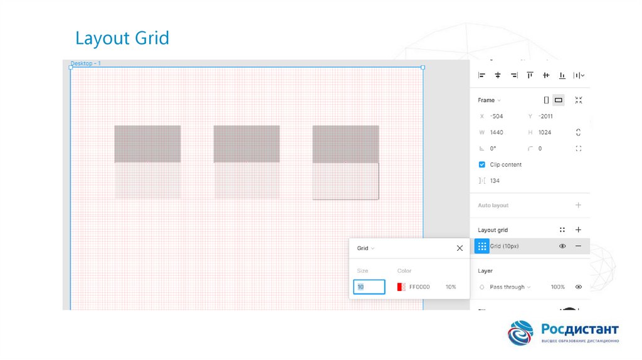
Task: Uncheck the Clip content checkbox
Action: point(481,164)
